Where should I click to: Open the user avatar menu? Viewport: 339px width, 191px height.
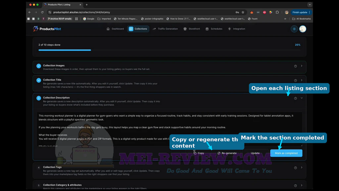coord(303,29)
